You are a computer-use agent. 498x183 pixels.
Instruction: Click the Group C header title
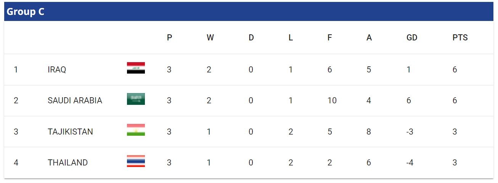pyautogui.click(x=26, y=12)
